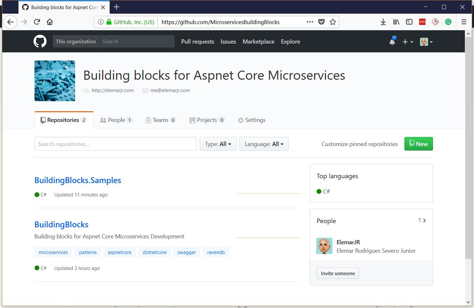Click the Firefox home icon
This screenshot has width=474, height=308.
click(50, 22)
